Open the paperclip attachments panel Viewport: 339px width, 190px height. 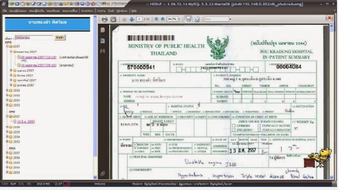tap(103, 173)
